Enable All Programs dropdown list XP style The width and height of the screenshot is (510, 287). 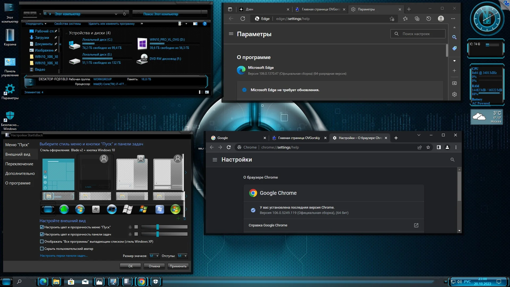42,242
